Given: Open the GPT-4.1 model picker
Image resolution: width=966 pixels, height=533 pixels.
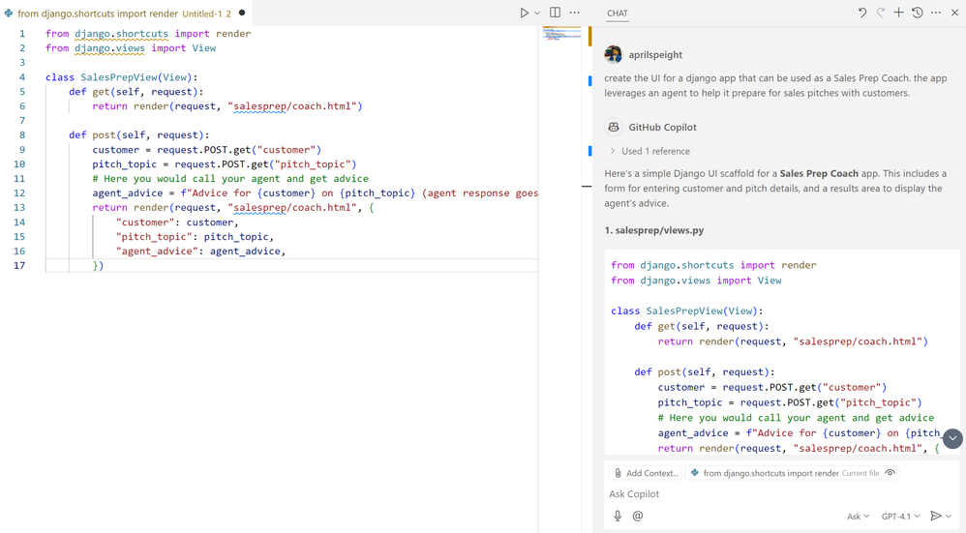Looking at the screenshot, I should click(900, 517).
